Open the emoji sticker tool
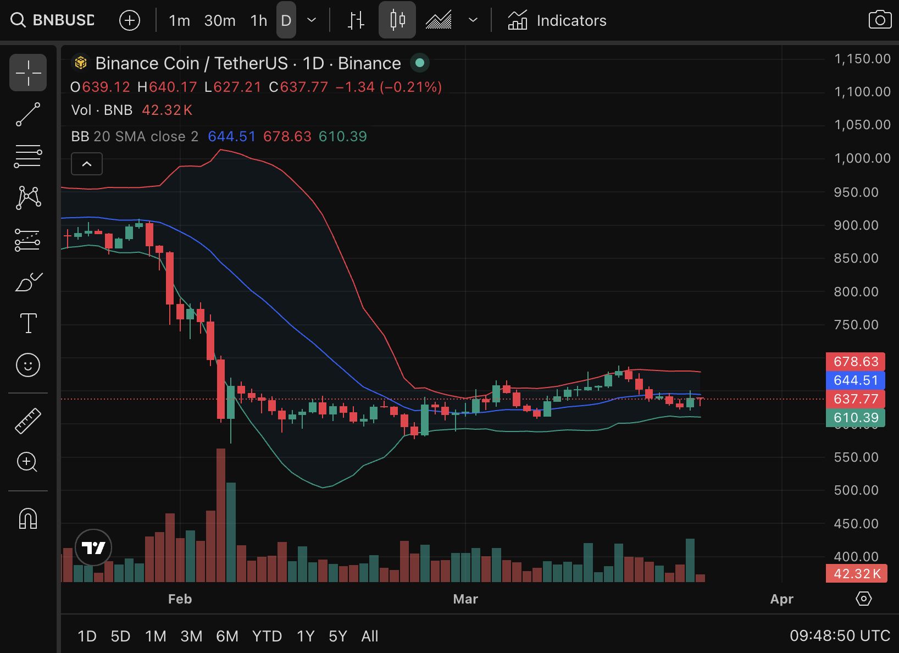This screenshot has height=653, width=899. coord(27,364)
